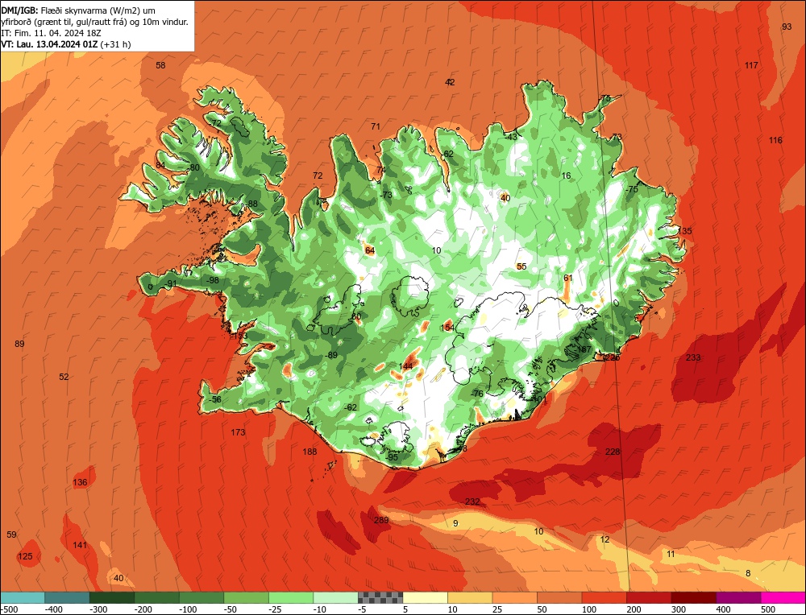Click the map value '-43'
The image size is (806, 615).
tap(510, 137)
